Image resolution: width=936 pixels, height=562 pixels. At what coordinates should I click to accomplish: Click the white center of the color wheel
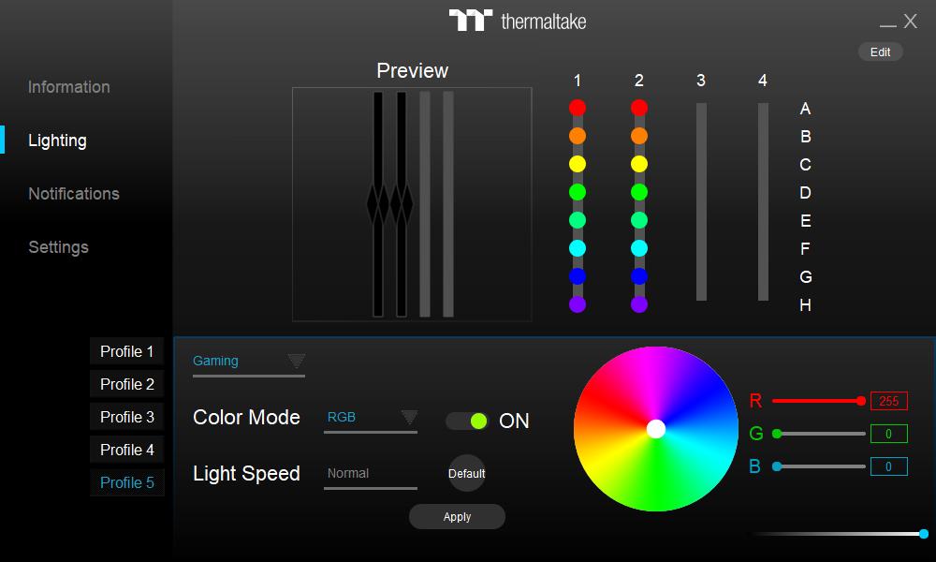pyautogui.click(x=655, y=429)
